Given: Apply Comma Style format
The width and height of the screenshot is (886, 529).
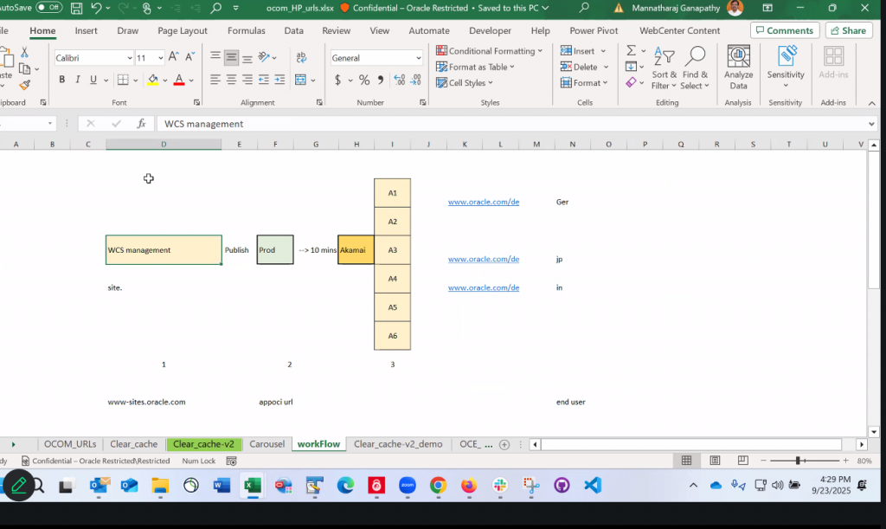Looking at the screenshot, I should (x=381, y=80).
